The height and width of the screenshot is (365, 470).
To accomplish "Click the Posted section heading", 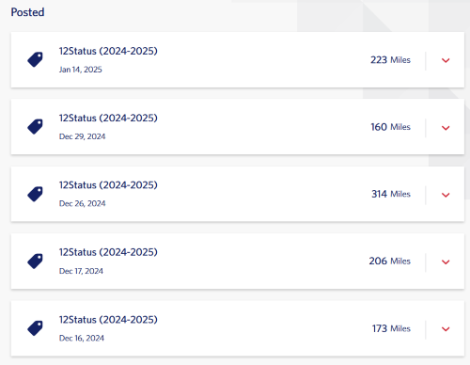I will 27,12.
